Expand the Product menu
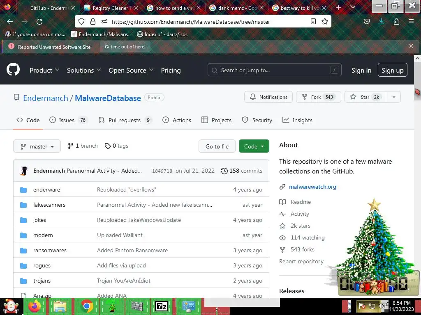The image size is (421, 315). pyautogui.click(x=44, y=71)
